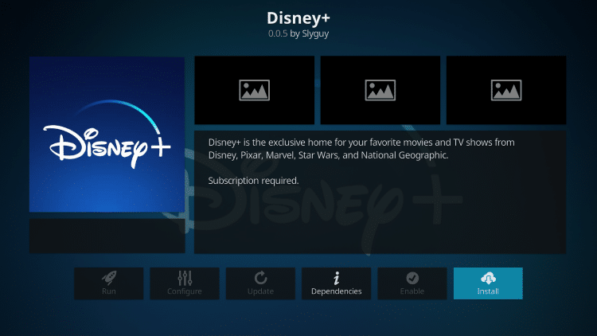Click the "0.0.5 by Slyguy" version text
This screenshot has height=336, width=597.
tap(298, 33)
